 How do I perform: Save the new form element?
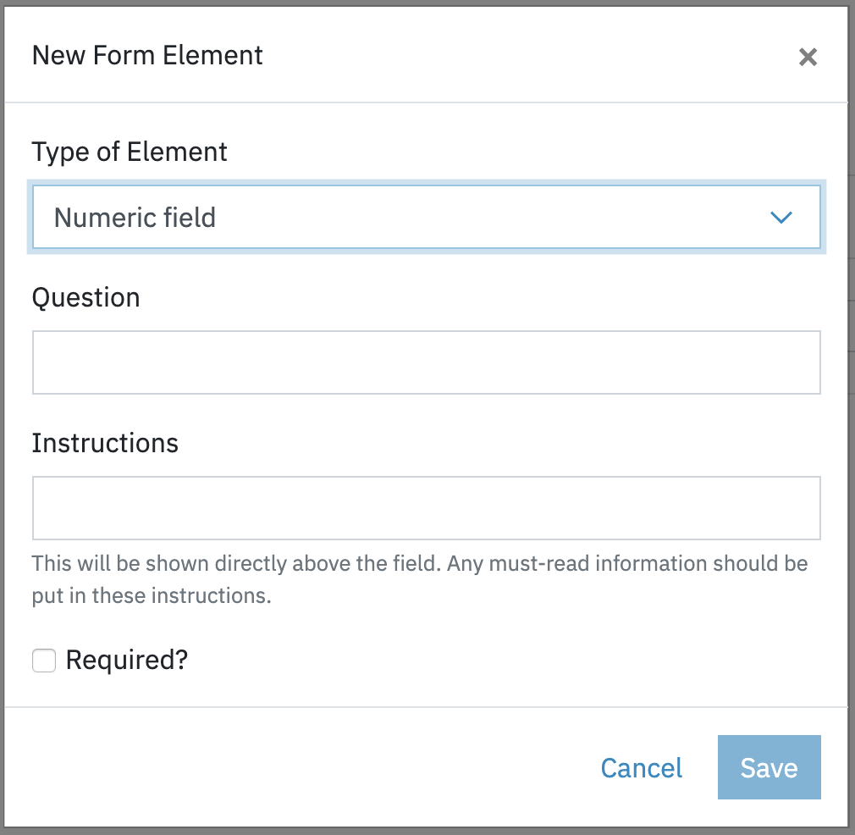tap(769, 767)
